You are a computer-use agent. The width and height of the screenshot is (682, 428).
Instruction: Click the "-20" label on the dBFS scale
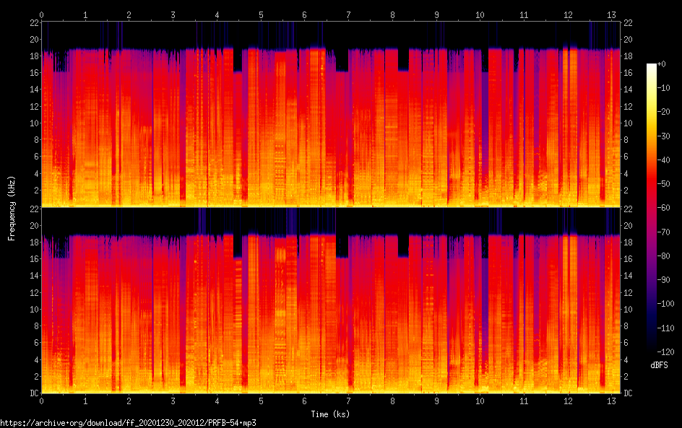(x=663, y=112)
